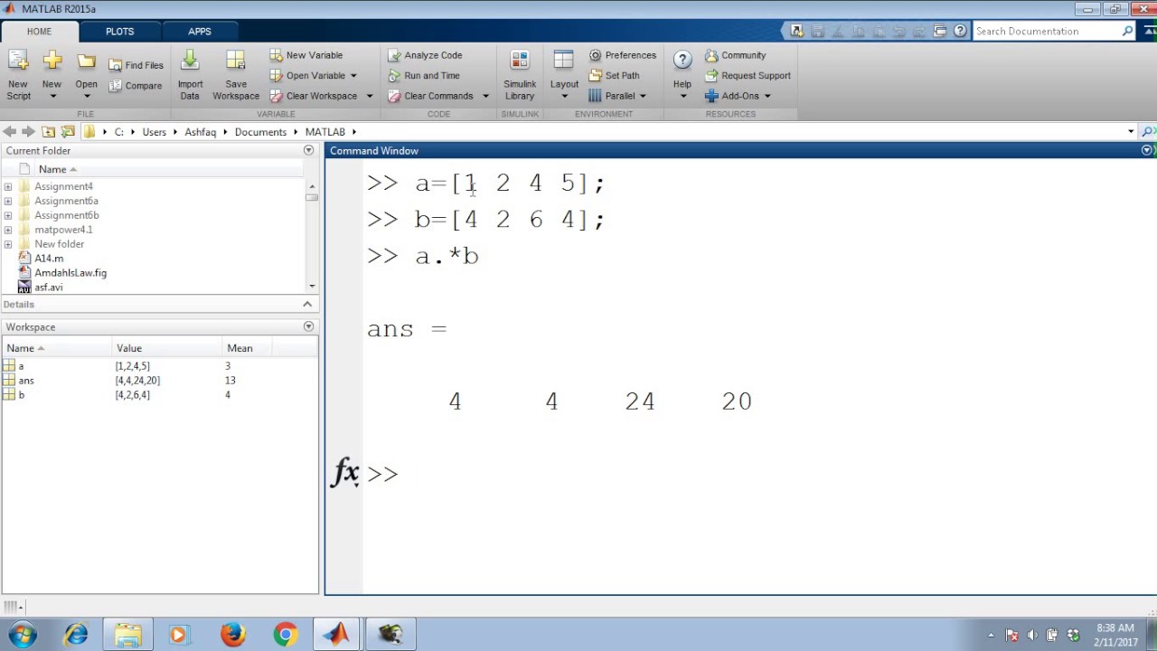Go up one folder level
The height and width of the screenshot is (651, 1157).
49,132
